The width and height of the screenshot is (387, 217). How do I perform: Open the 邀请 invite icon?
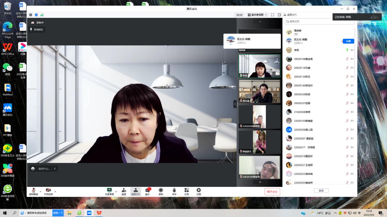pyautogui.click(x=124, y=191)
